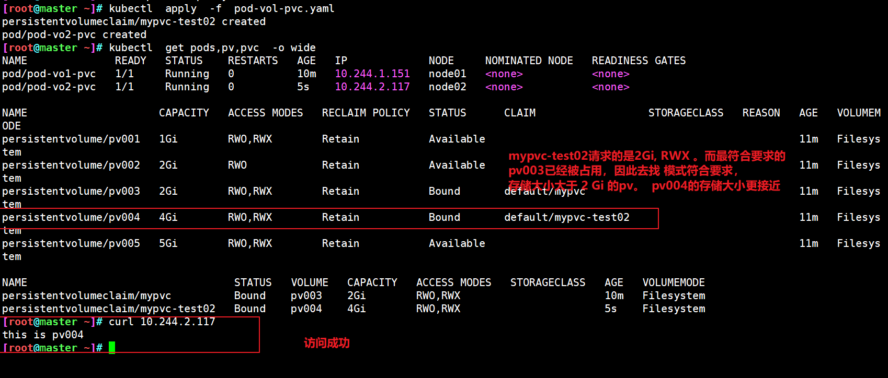Image resolution: width=888 pixels, height=378 pixels.
Task: Select 'persistentvolume/pv003' row name
Action: [71, 191]
